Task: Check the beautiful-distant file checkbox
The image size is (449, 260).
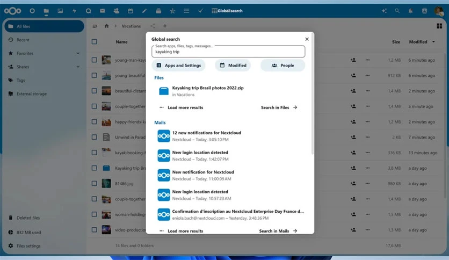Action: click(x=94, y=91)
